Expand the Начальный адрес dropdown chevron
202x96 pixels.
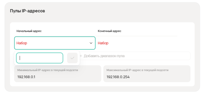pyautogui.click(x=91, y=43)
